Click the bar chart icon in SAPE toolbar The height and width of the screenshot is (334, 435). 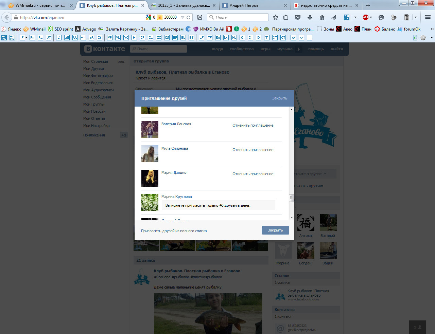(67, 38)
